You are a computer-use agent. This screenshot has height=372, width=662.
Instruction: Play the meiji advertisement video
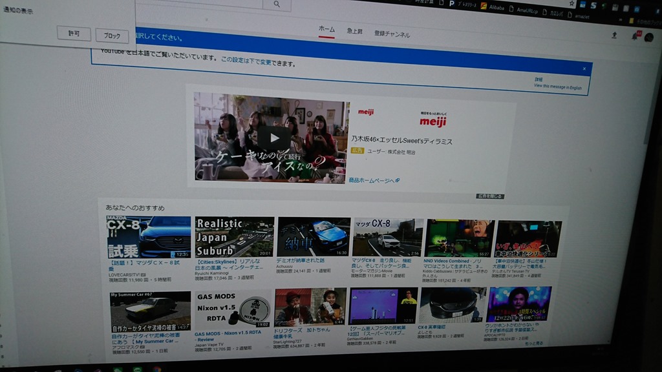(274, 138)
